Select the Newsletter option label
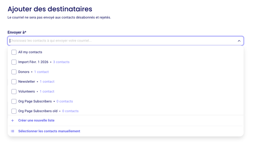Viewport: 253px width, 156px height. [26, 82]
